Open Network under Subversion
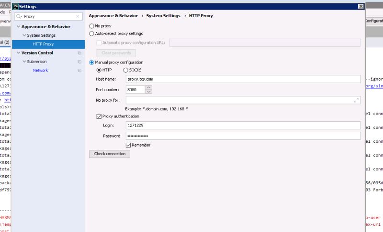This screenshot has width=383, height=232. click(40, 70)
